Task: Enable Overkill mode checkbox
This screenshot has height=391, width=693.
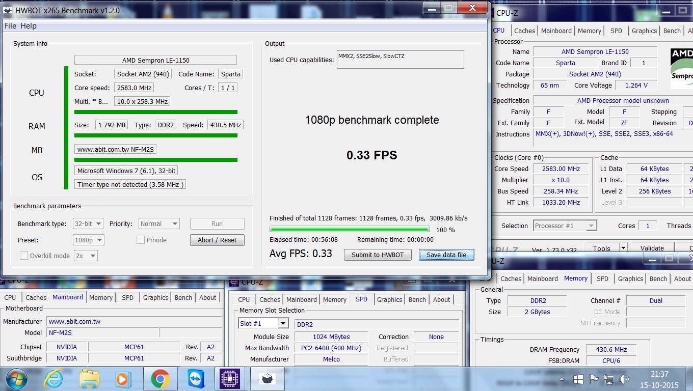Action: 23,256
